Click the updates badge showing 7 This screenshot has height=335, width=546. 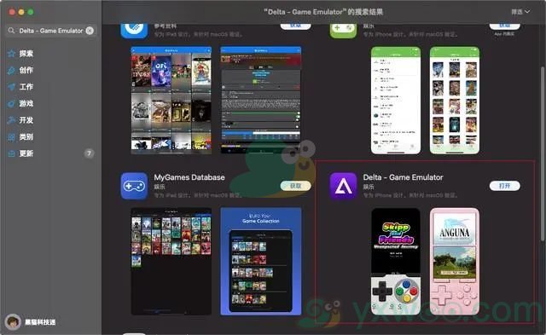[89, 153]
